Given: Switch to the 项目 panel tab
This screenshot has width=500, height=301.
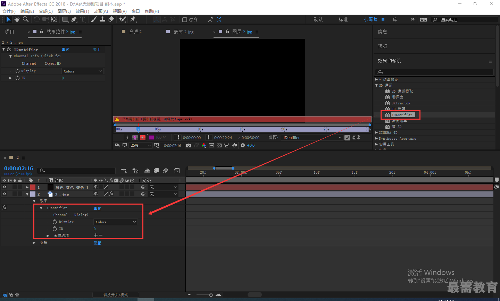Looking at the screenshot, I should point(9,32).
